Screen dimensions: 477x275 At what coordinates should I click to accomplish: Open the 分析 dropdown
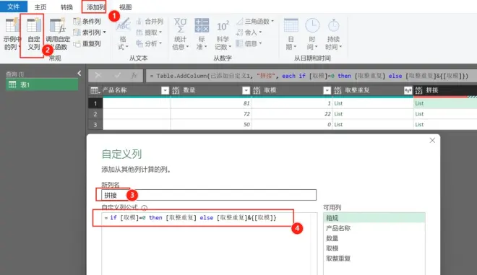pos(149,43)
